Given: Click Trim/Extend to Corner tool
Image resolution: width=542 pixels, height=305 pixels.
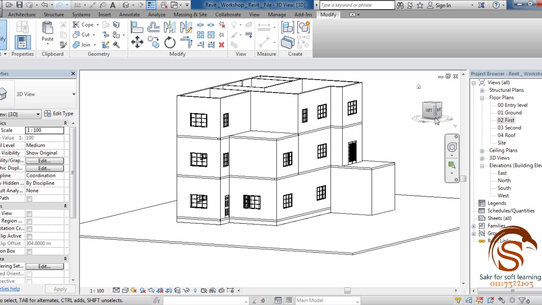Looking at the screenshot, I should tap(186, 42).
